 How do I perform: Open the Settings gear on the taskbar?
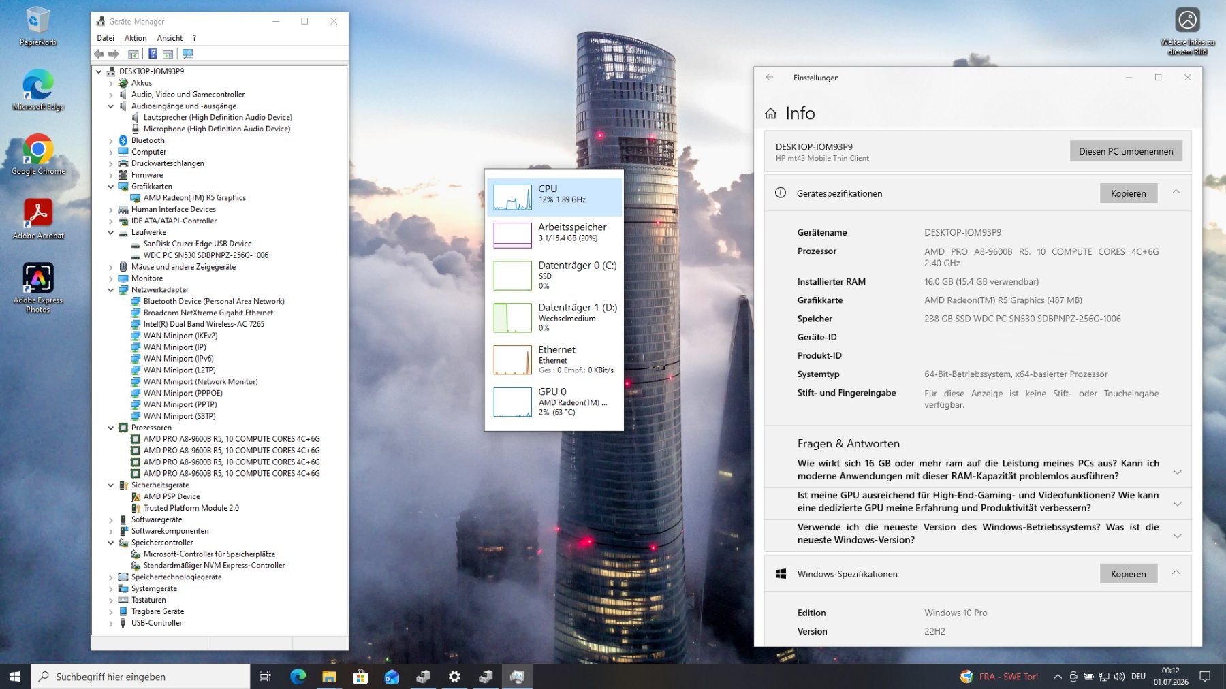point(454,677)
